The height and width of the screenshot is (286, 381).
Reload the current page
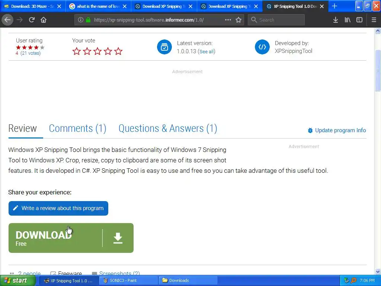(32, 20)
